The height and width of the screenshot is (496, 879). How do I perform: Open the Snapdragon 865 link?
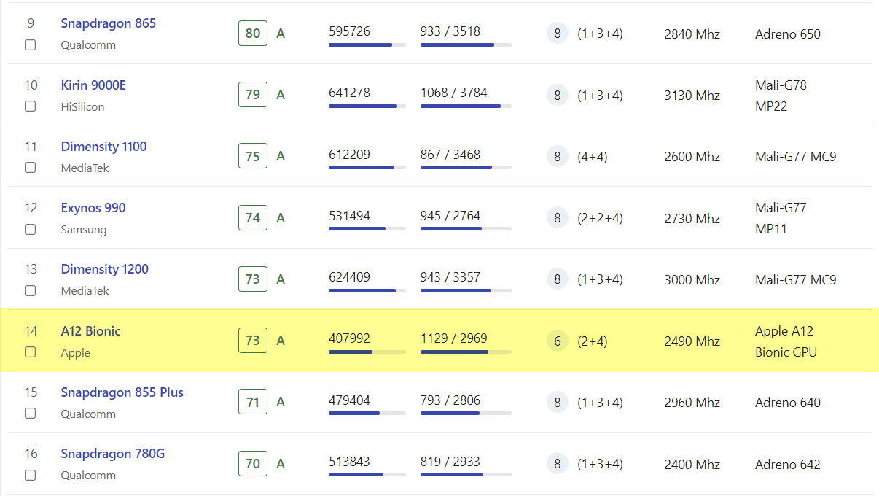click(109, 23)
